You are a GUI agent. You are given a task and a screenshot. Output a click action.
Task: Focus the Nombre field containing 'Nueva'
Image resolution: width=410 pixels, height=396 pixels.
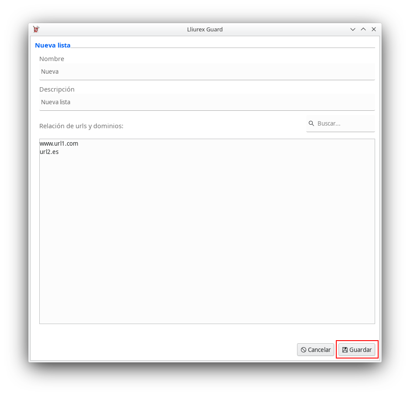point(207,72)
